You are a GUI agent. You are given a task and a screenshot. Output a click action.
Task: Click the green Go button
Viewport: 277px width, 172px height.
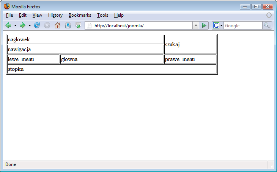tap(204, 25)
